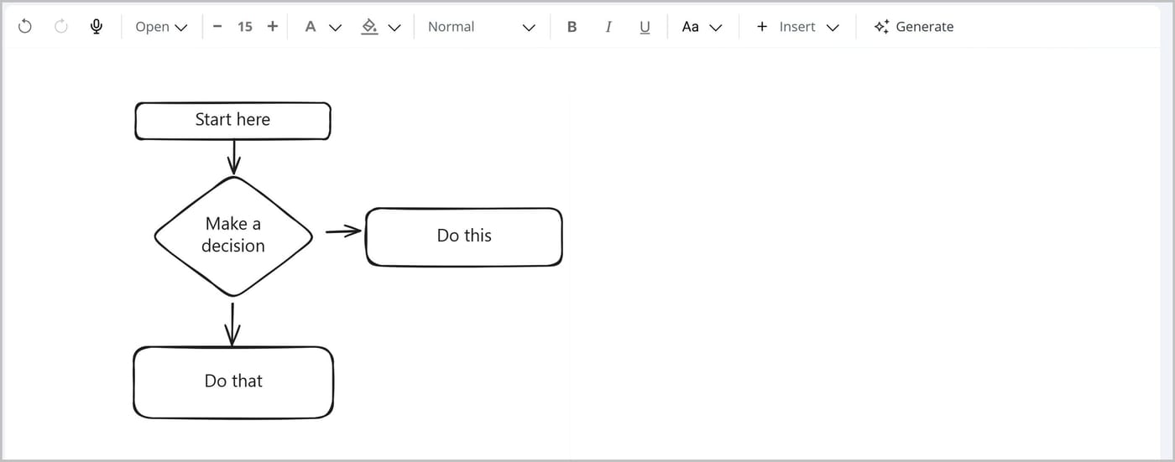Activate the microphone dictation icon
The height and width of the screenshot is (462, 1175).
[97, 27]
